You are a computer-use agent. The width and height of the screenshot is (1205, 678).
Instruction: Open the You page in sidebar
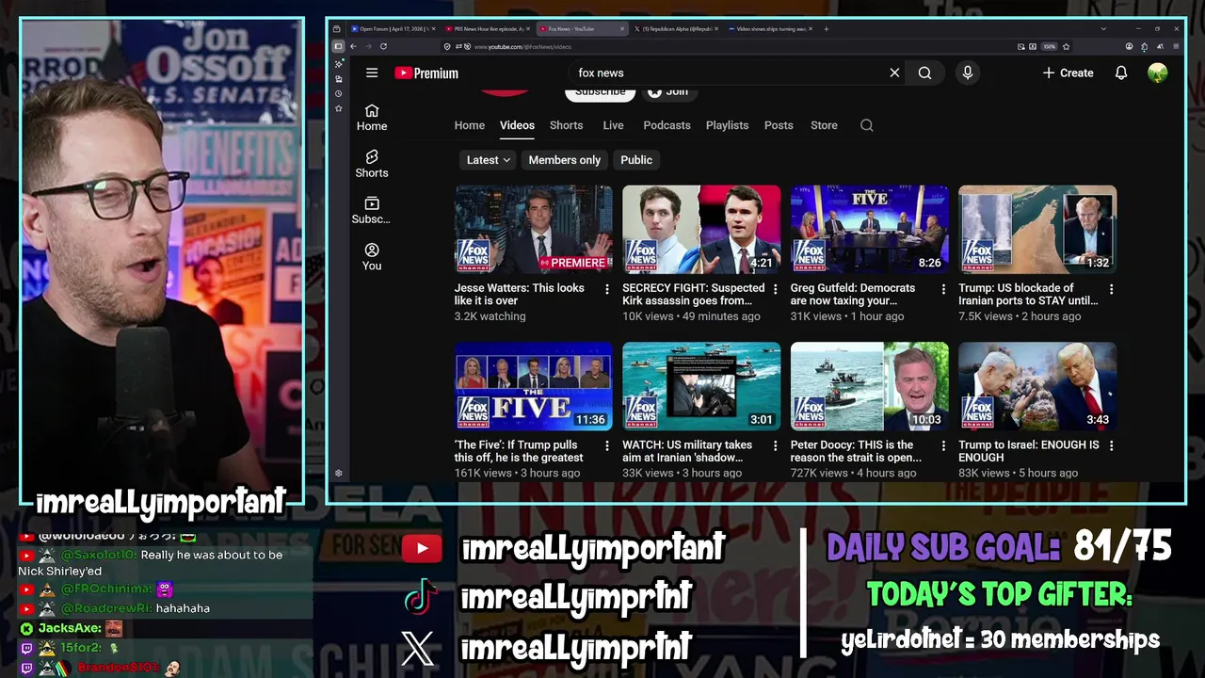coord(372,256)
